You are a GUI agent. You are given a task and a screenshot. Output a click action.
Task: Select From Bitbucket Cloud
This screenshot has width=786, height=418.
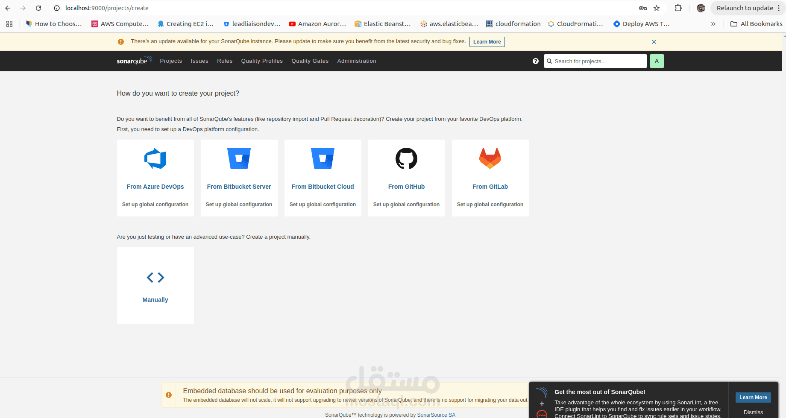323,187
